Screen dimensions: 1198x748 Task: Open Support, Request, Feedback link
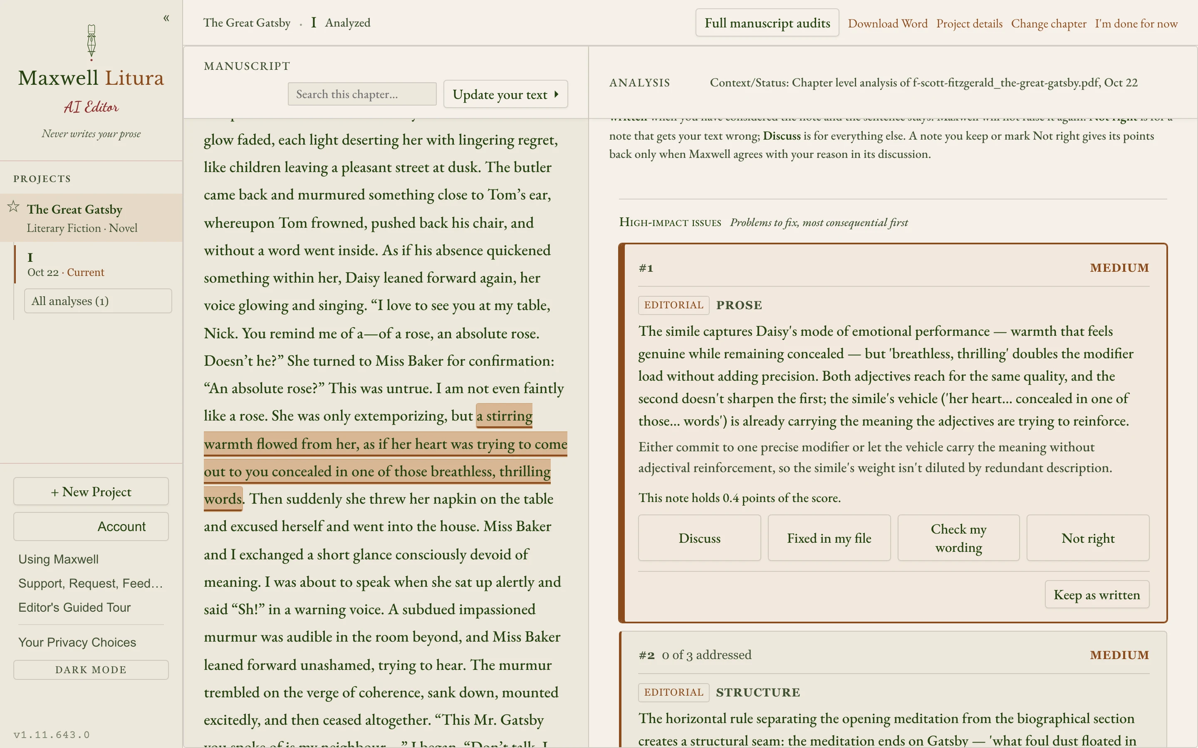(x=91, y=583)
